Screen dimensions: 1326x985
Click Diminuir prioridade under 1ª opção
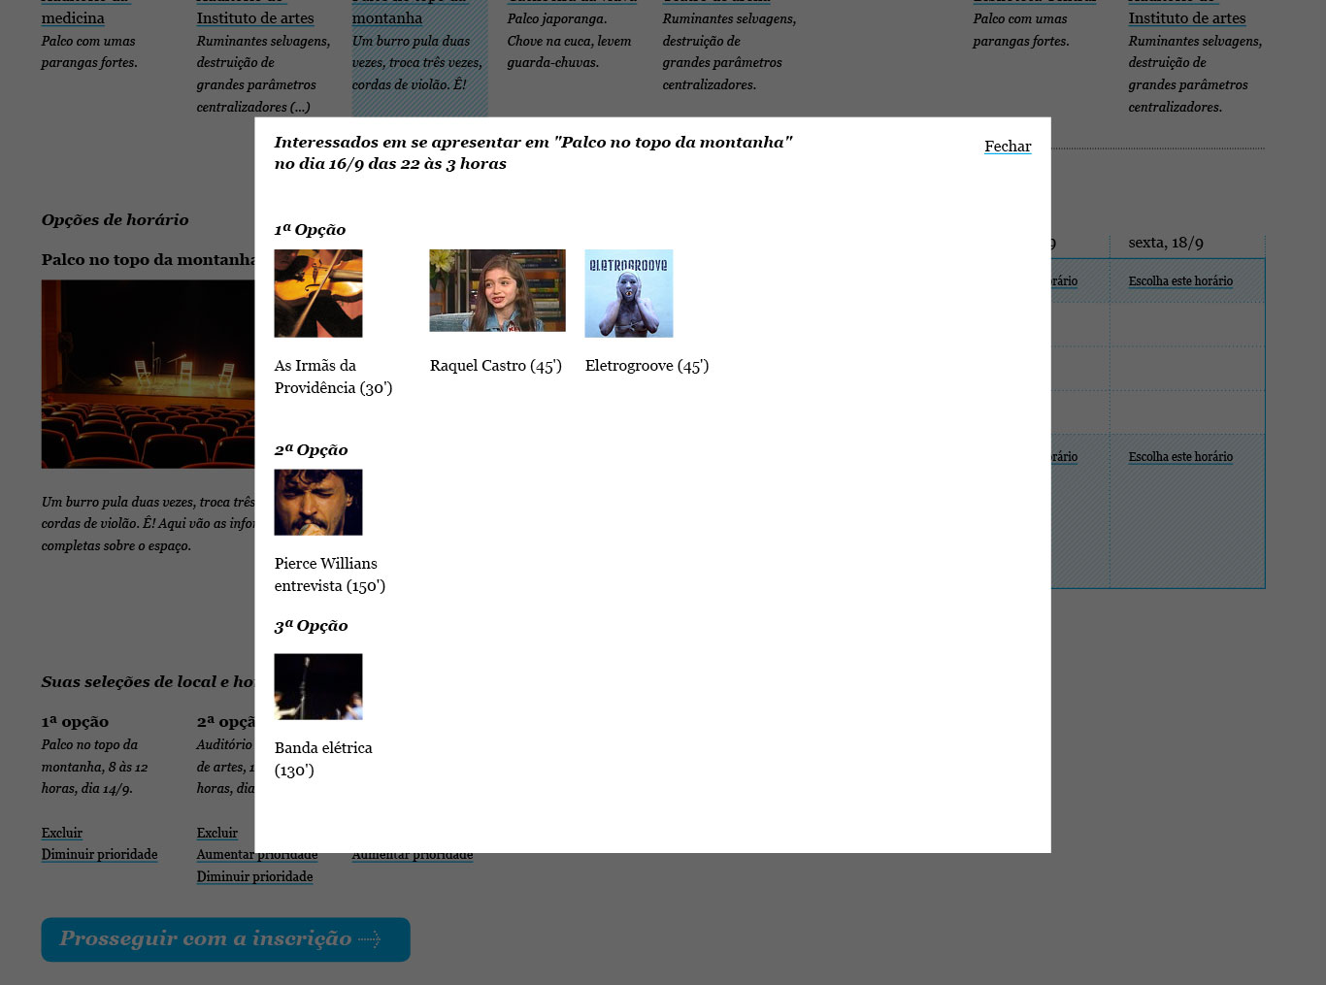[x=99, y=855]
